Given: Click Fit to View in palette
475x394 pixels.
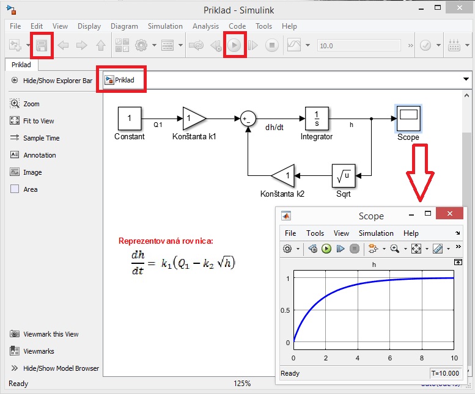Looking at the screenshot, I should pos(32,121).
